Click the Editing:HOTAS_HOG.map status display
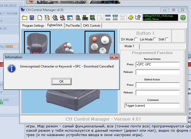Image resolution: width=191 pixels, height=139 pixels. pyautogui.click(x=160, y=18)
